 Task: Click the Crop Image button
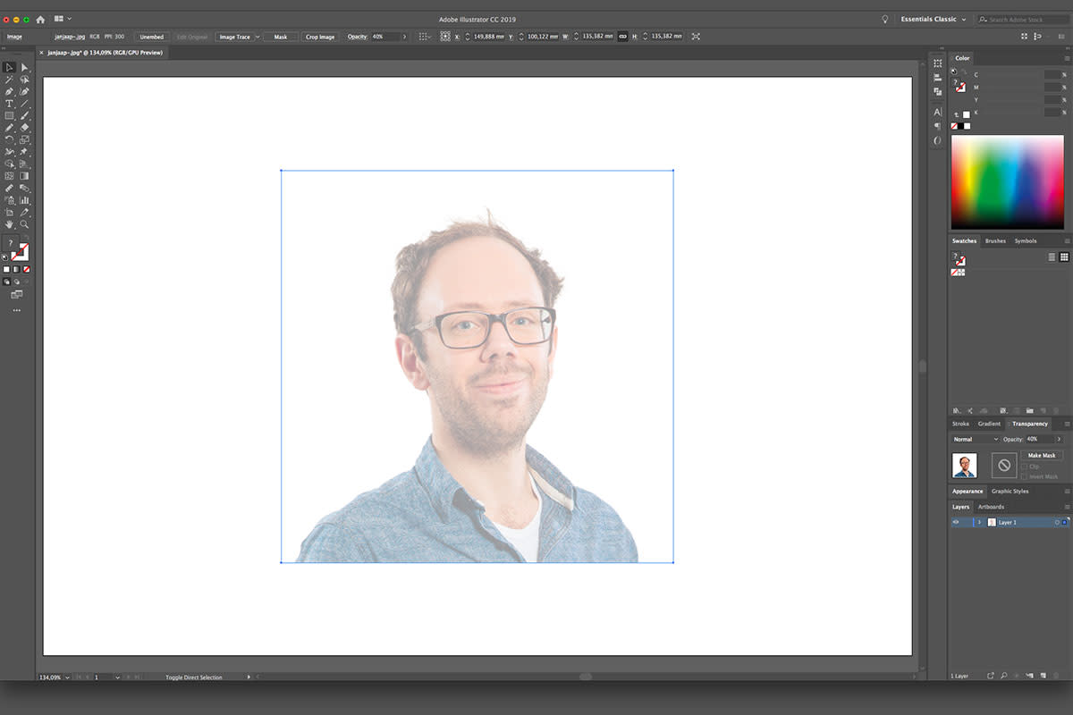pos(320,37)
